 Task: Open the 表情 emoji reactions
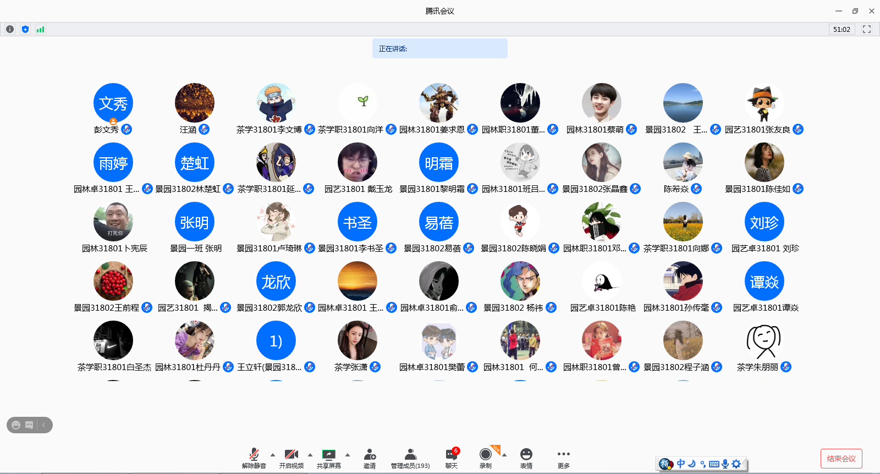tap(526, 458)
